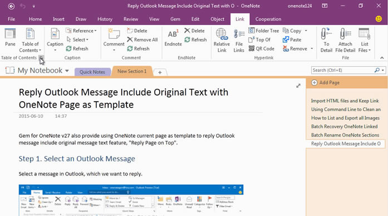388x216 pixels.
Task: Click the Top Of hyperlink tool
Action: click(x=259, y=39)
